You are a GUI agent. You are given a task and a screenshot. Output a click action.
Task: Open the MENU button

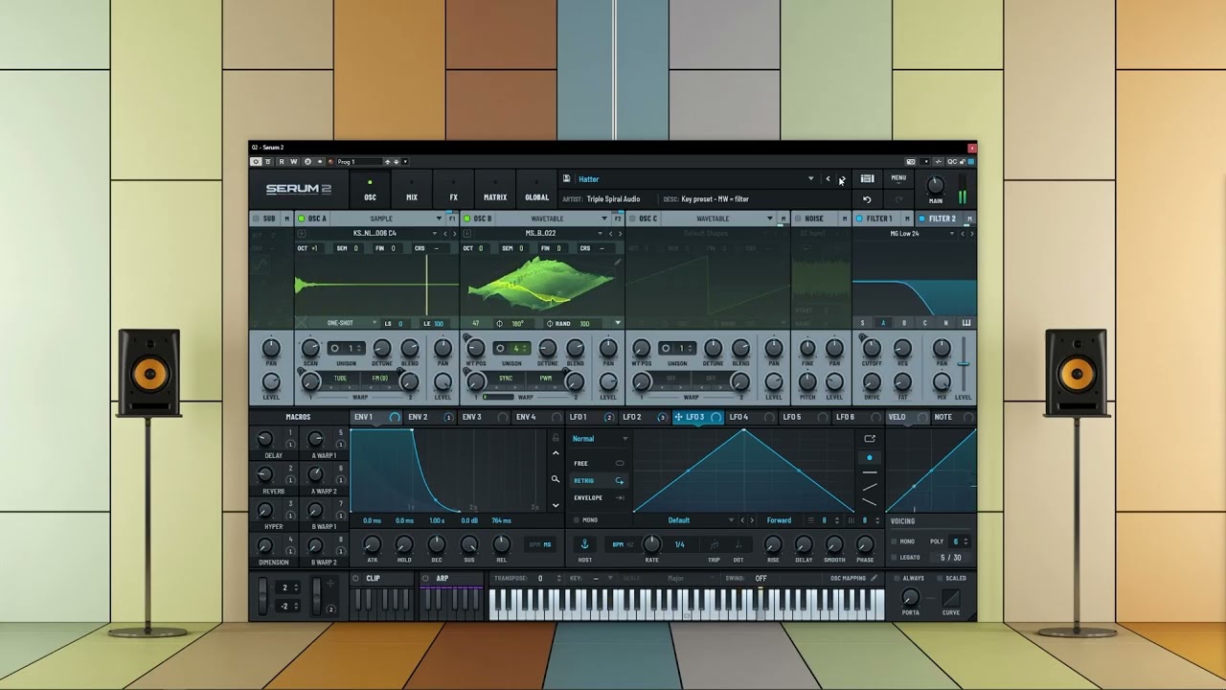point(898,178)
